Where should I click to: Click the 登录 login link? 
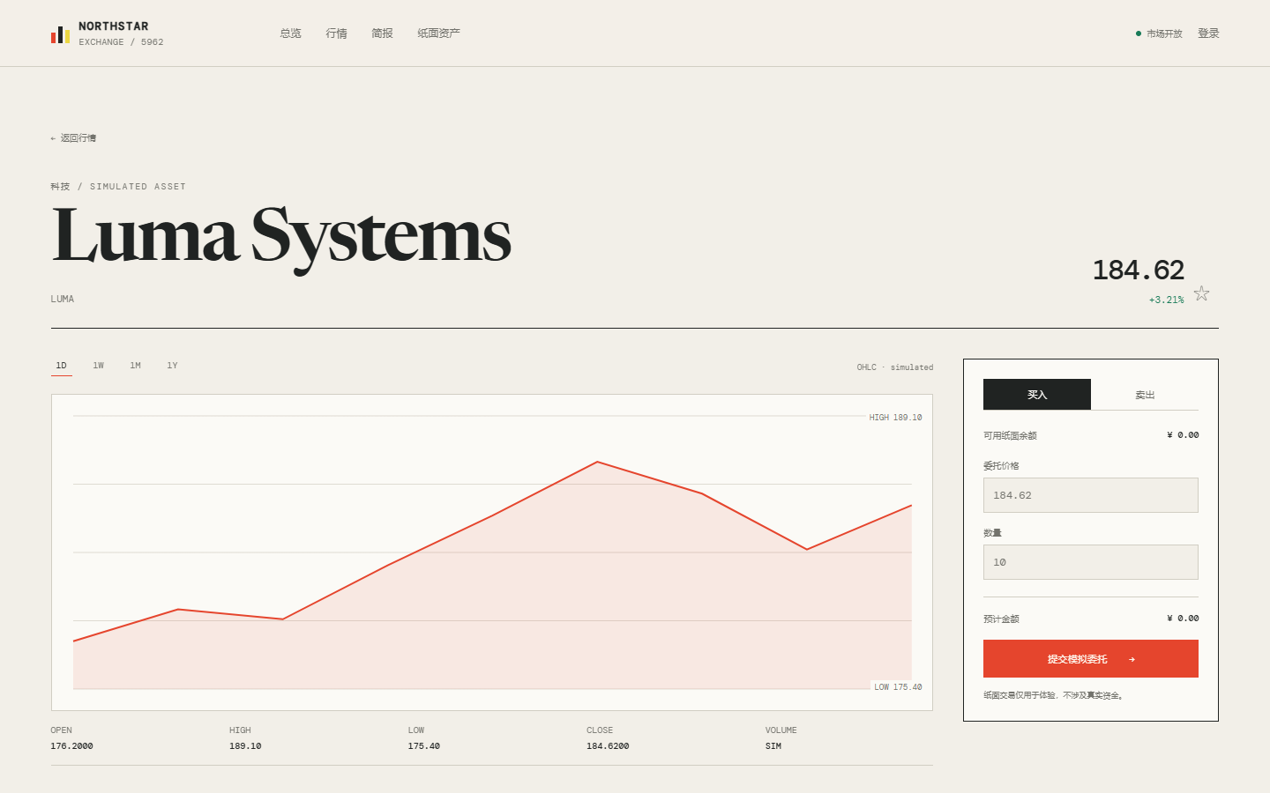tap(1208, 33)
